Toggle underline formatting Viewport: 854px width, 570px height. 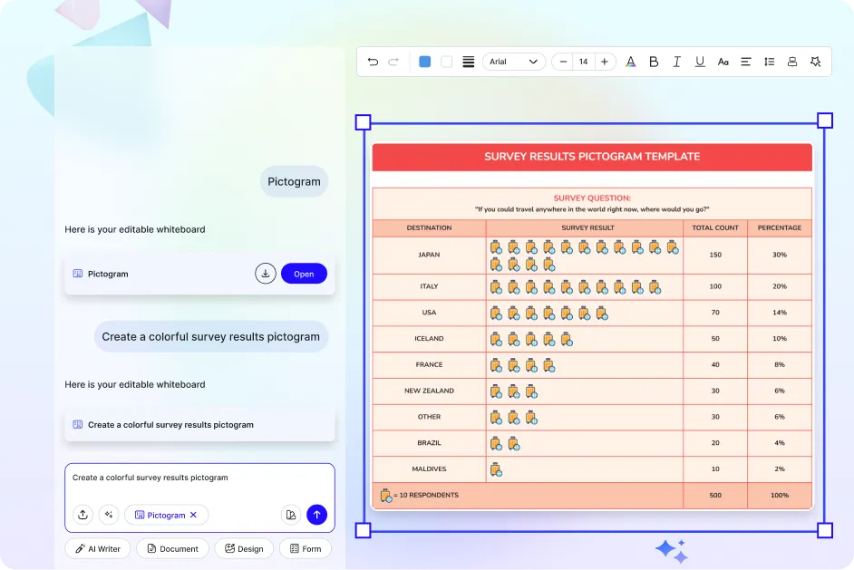pyautogui.click(x=700, y=62)
